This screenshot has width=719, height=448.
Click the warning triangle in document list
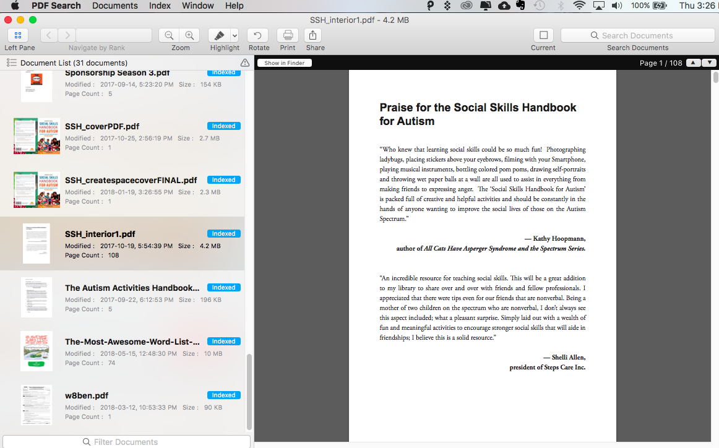coord(245,63)
